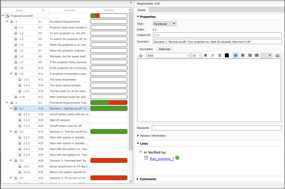Toggle underline formatting in description toolbar

[220, 55]
